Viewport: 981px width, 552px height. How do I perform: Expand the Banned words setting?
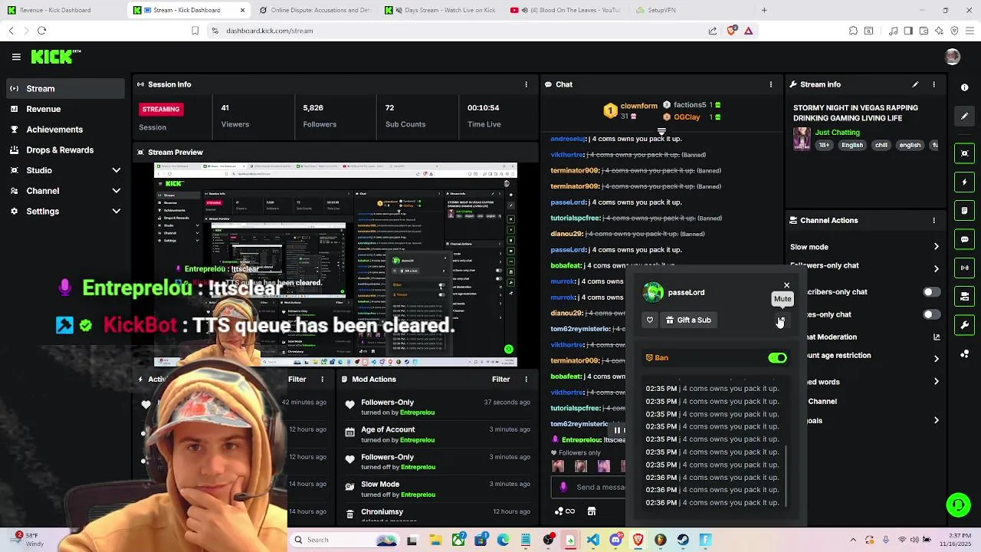tap(936, 381)
